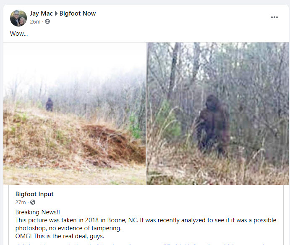The image size is (290, 245).
Task: Open Jay Mac's profile name link
Action: pyautogui.click(x=41, y=13)
